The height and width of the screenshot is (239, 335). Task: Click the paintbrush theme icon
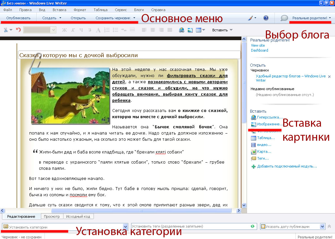pyautogui.click(x=250, y=18)
